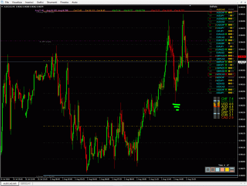The height and width of the screenshot is (186, 247).
Task: Open the Grafici menu
Action: (40, 2)
